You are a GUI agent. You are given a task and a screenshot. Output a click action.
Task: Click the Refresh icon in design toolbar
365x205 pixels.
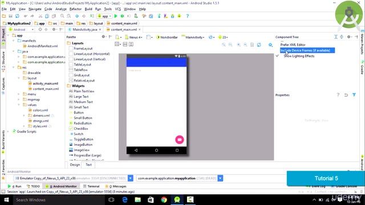click(x=259, y=44)
